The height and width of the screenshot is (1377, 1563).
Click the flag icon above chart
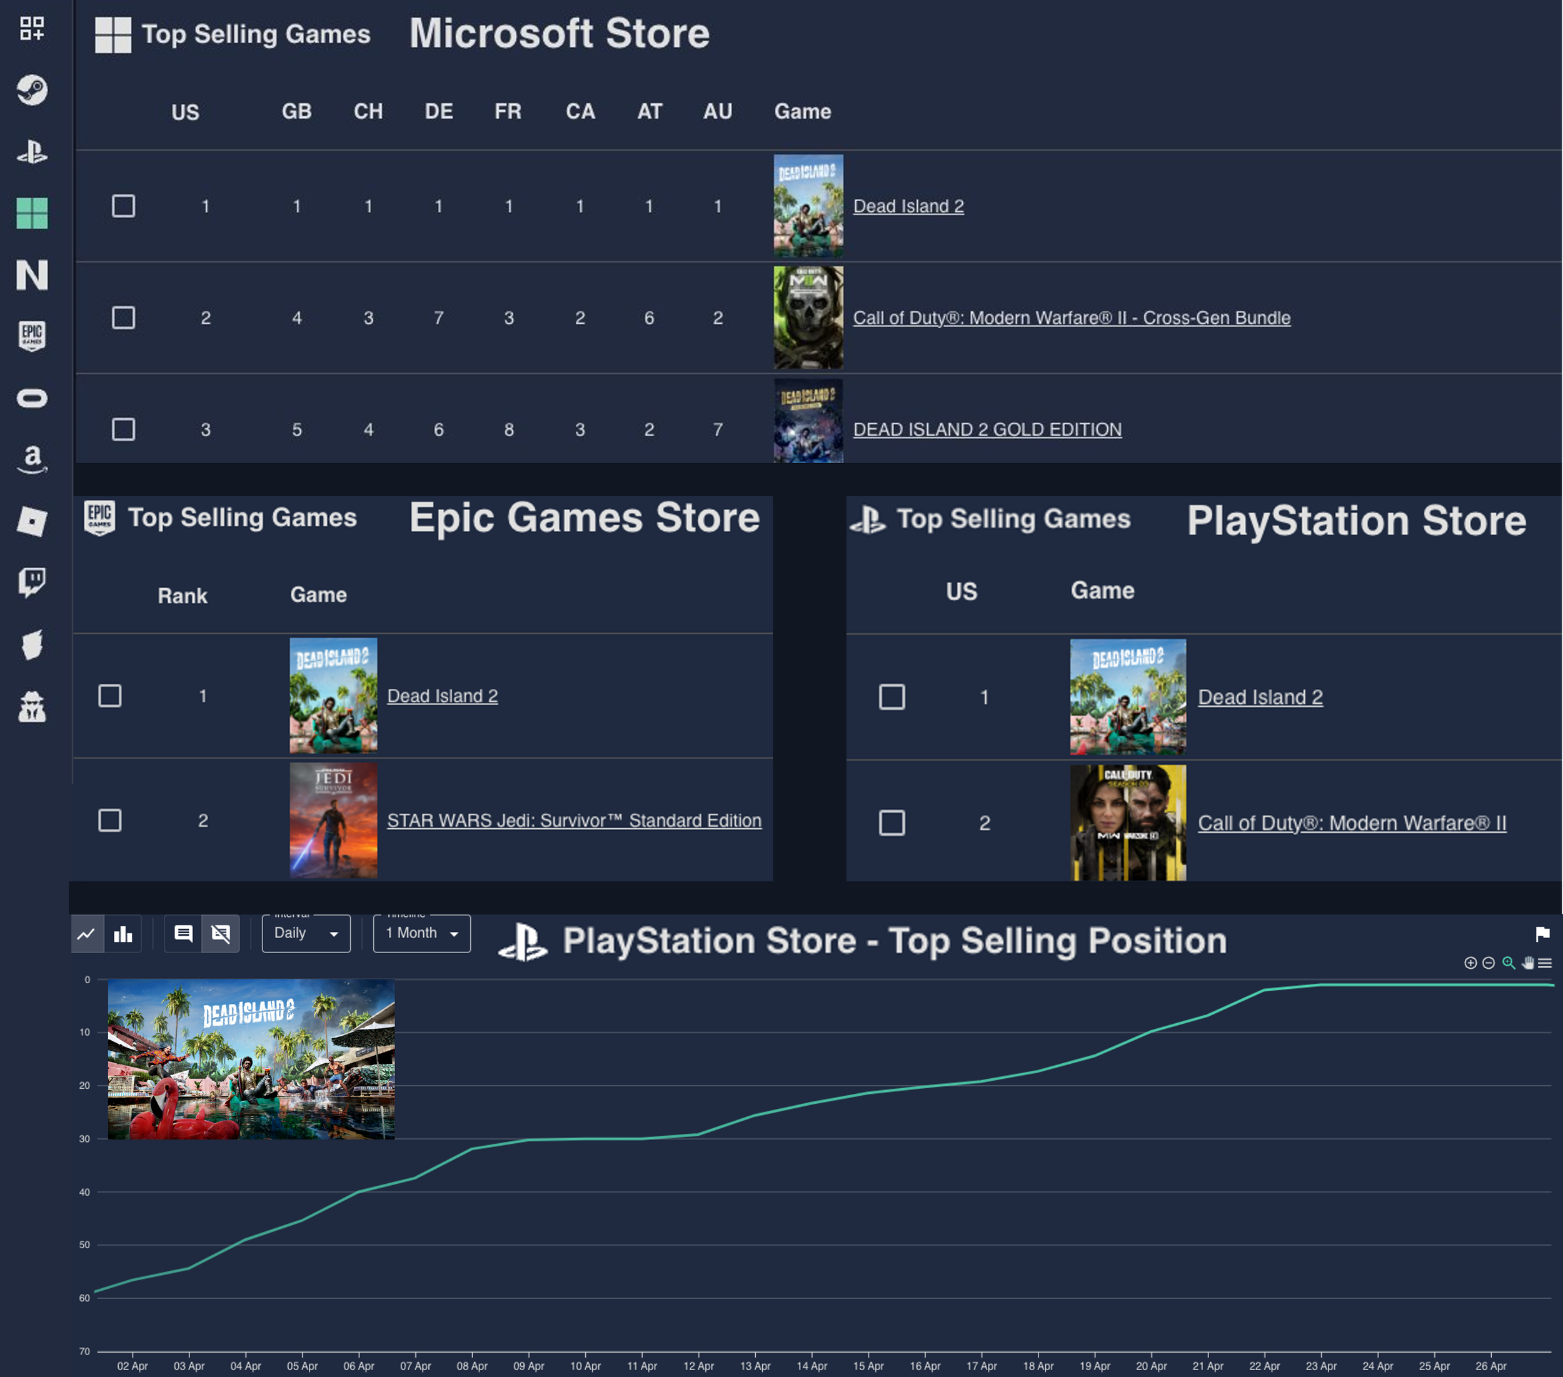1542,934
